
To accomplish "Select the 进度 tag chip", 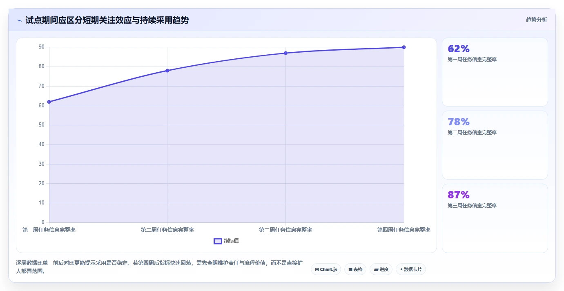I will (381, 269).
